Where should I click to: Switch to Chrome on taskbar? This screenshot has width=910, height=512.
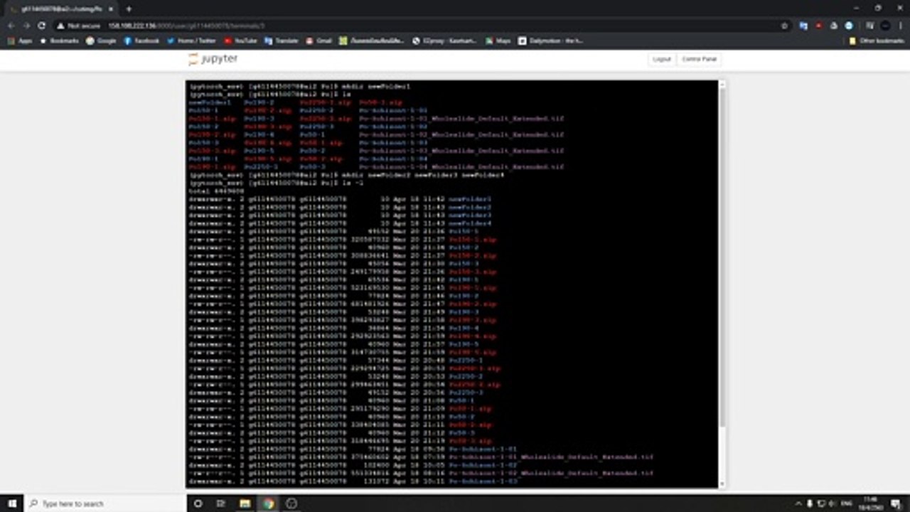[268, 503]
